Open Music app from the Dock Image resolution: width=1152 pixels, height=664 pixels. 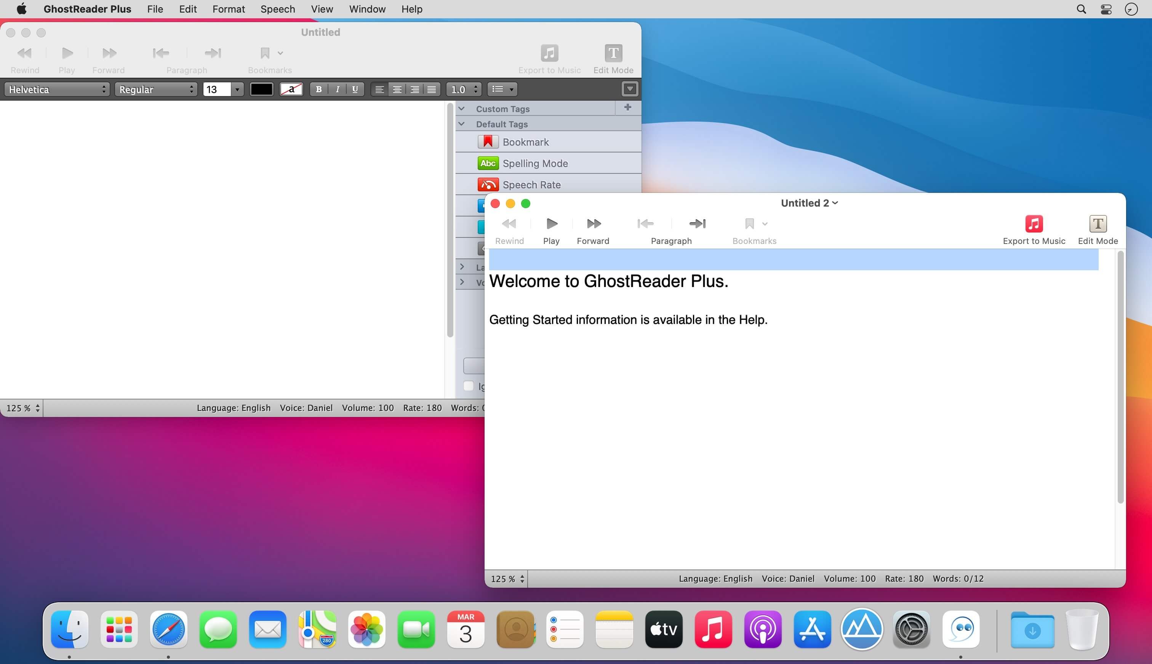click(x=713, y=629)
